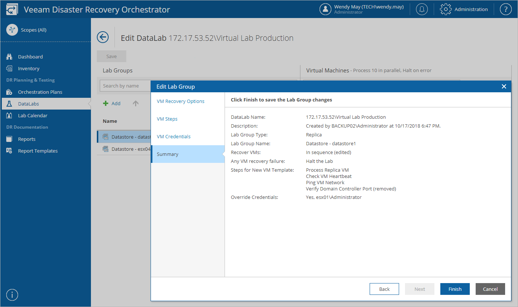
Task: Click the Lab Group Name value text
Action: coord(331,143)
